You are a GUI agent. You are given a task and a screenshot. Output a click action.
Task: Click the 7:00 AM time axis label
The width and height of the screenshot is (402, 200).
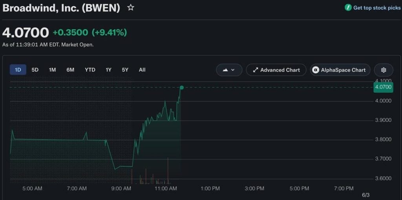click(77, 189)
